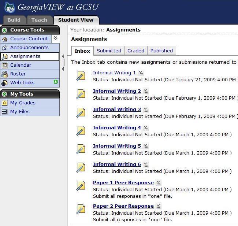The width and height of the screenshot is (238, 226).
Task: Open the Published tab
Action: pos(161,51)
